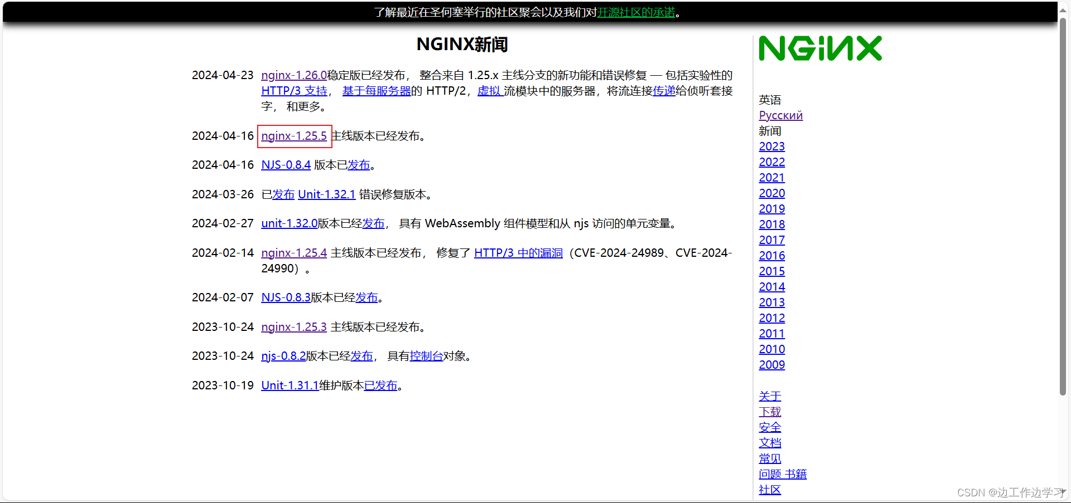This screenshot has height=503, width=1071.
Task: Click the date 2024-04-23
Action: pos(223,75)
